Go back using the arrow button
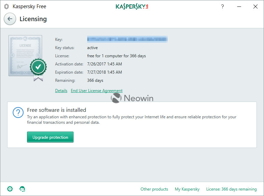264x196 pixels. pyautogui.click(x=10, y=19)
